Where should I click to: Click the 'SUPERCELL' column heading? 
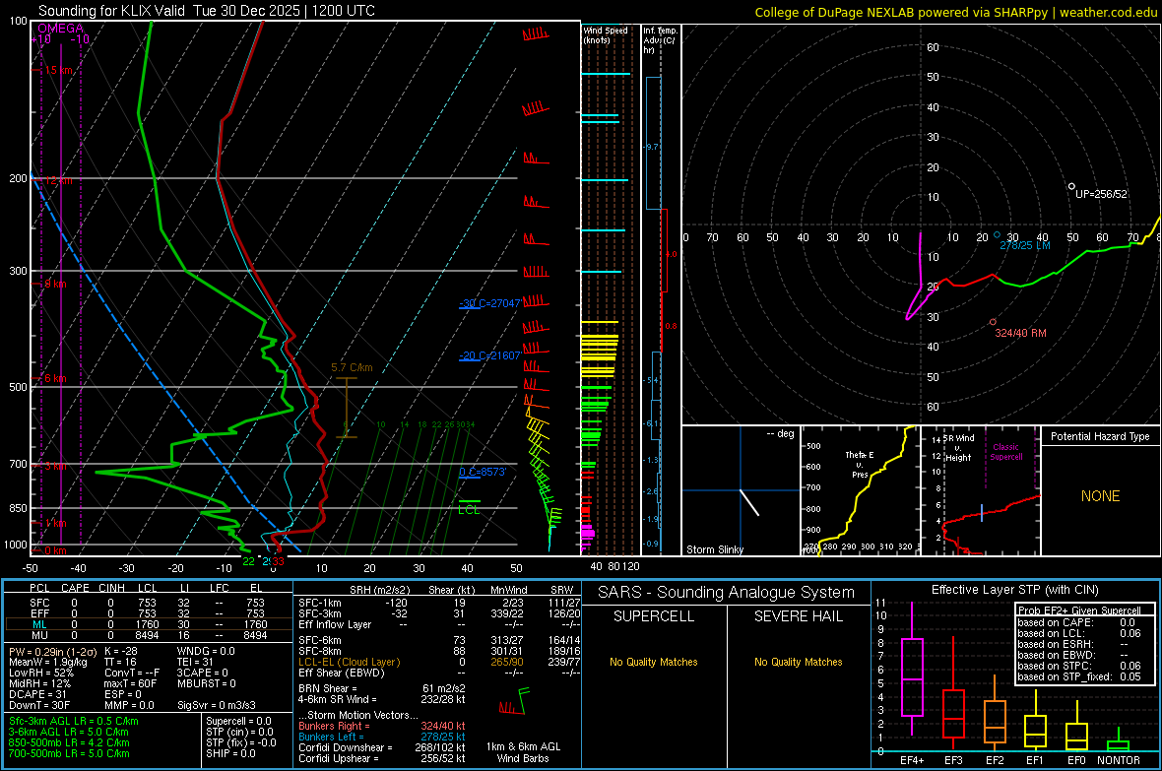click(x=654, y=616)
